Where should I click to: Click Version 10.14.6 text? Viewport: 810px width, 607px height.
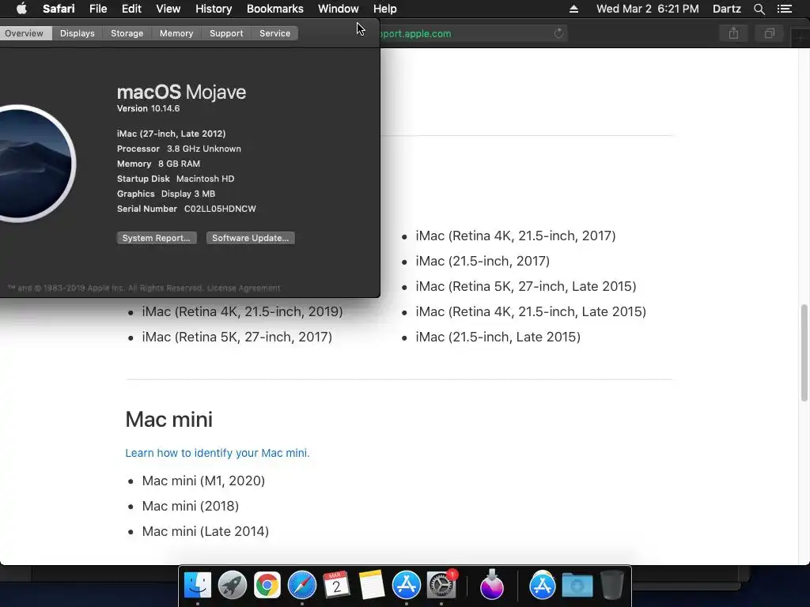[148, 108]
